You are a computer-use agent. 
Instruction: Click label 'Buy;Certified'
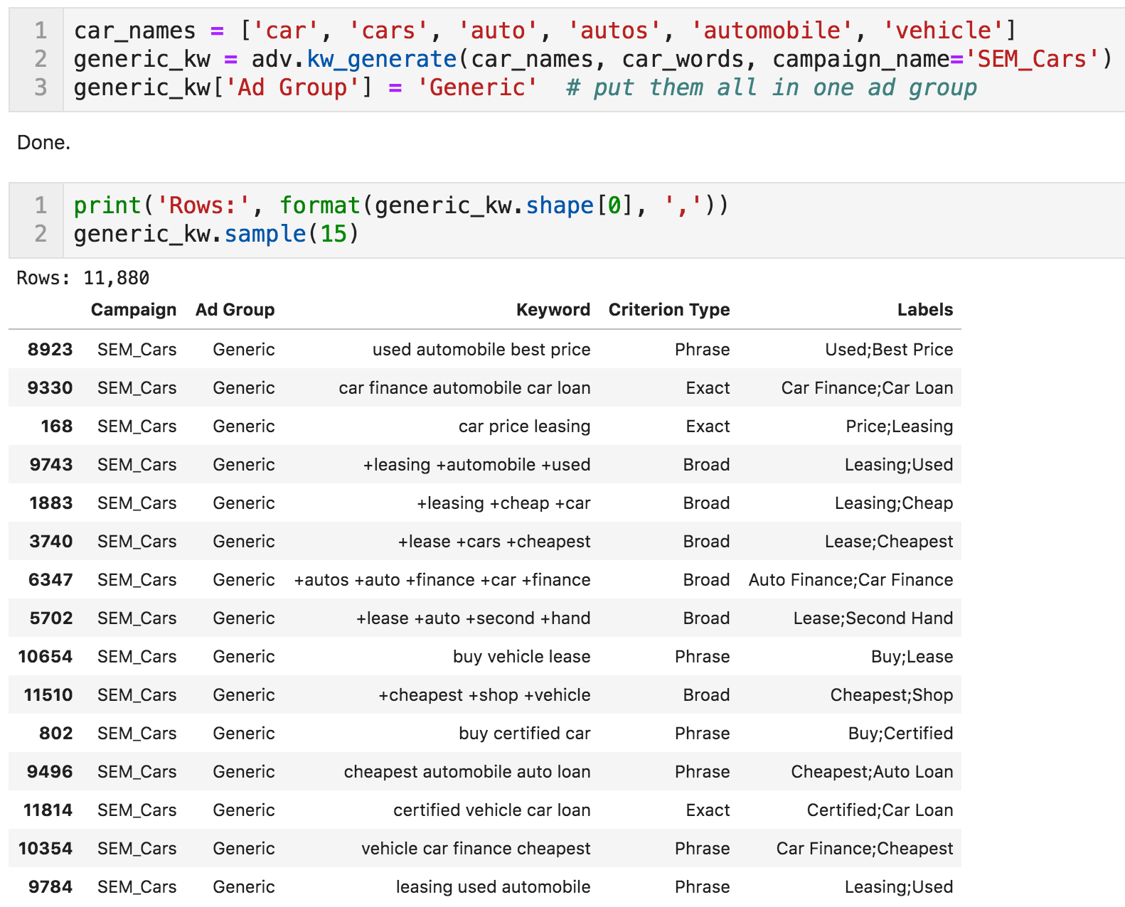[x=901, y=734]
